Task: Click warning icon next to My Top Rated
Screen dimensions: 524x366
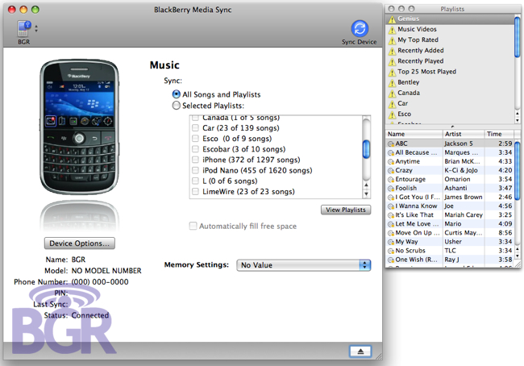Action: point(392,41)
